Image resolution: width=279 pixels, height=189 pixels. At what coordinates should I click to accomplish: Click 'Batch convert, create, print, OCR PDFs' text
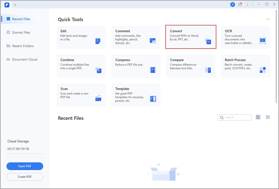[238, 66]
